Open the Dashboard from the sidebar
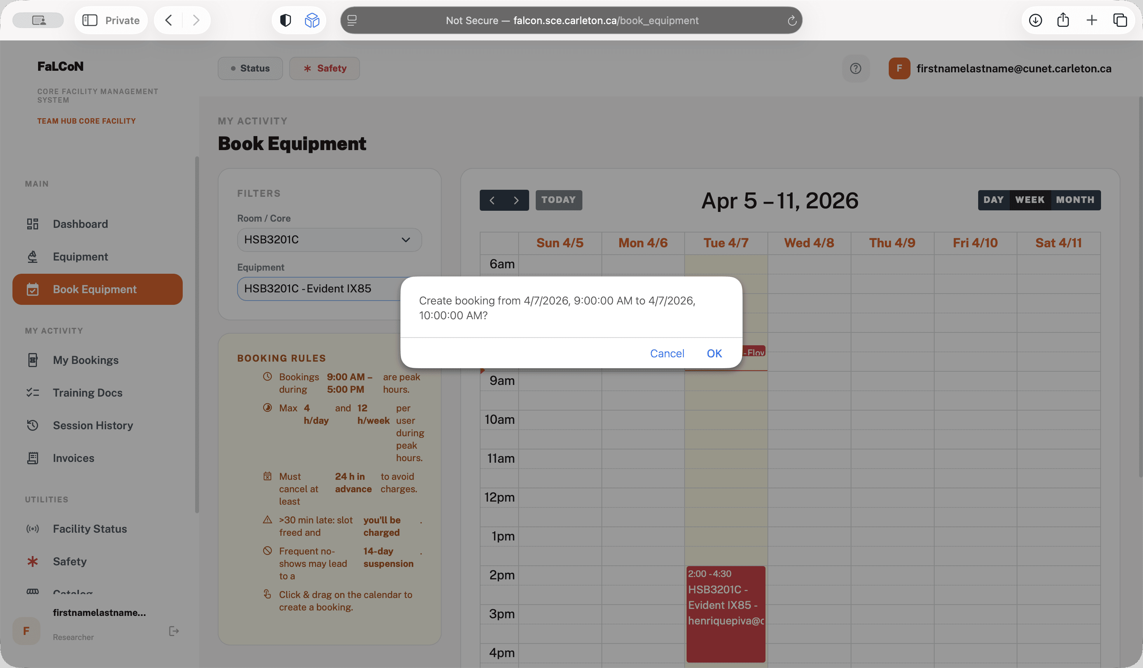 tap(98, 224)
